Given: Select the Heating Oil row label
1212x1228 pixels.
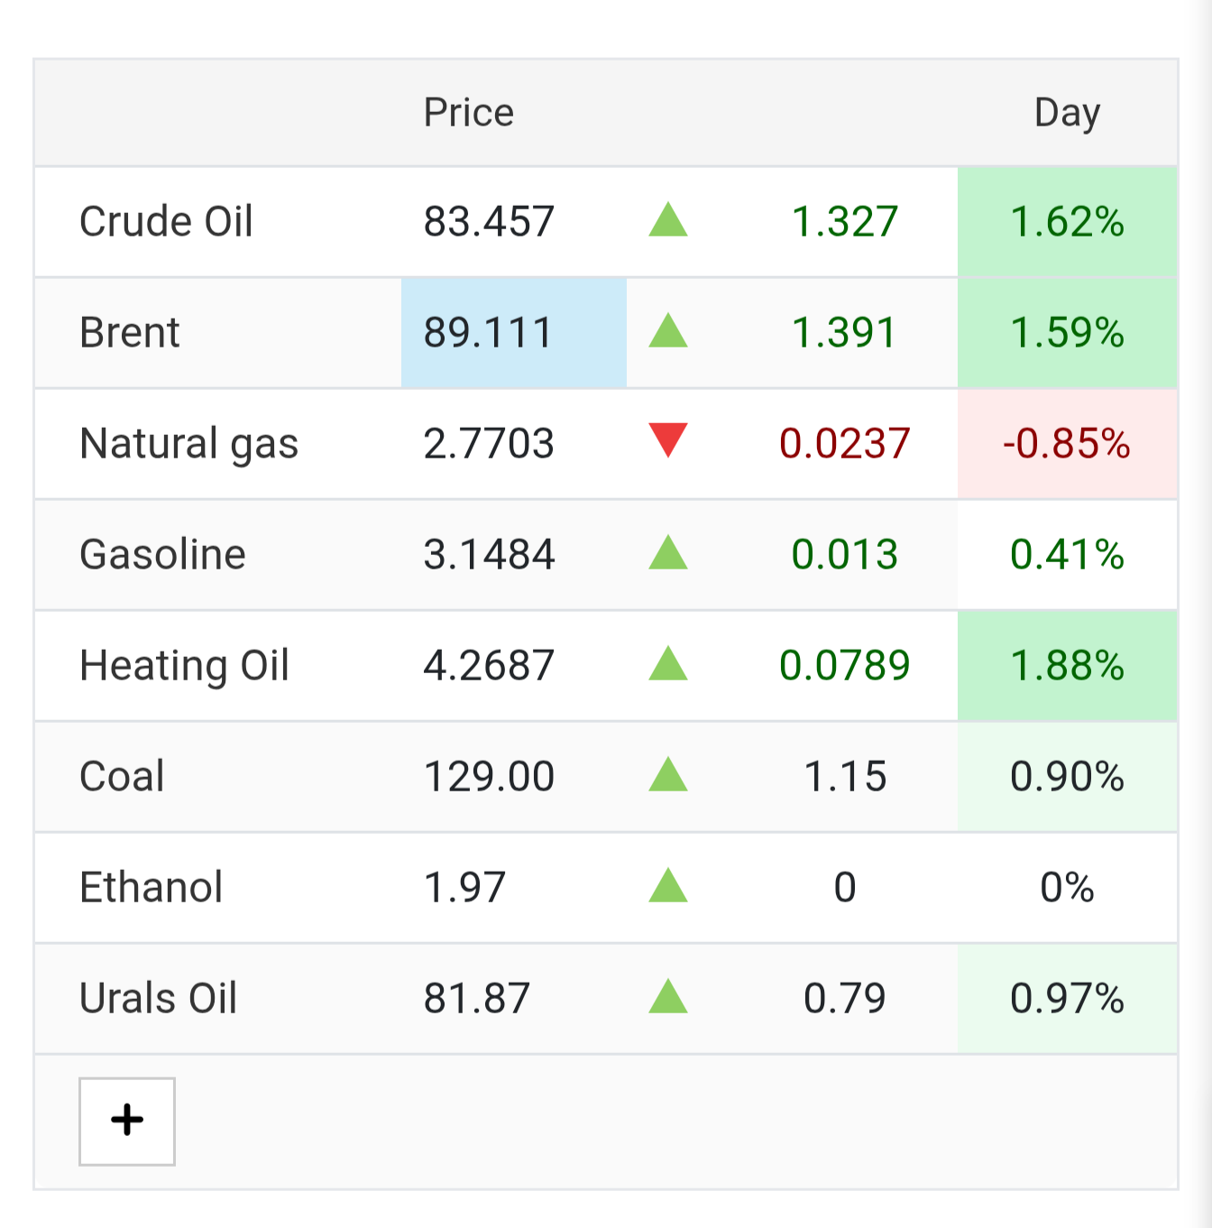Looking at the screenshot, I should click(184, 666).
